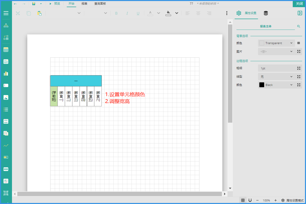The image size is (306, 204).
Task: Insert a sparkline from the left sidebar
Action: tap(6, 145)
